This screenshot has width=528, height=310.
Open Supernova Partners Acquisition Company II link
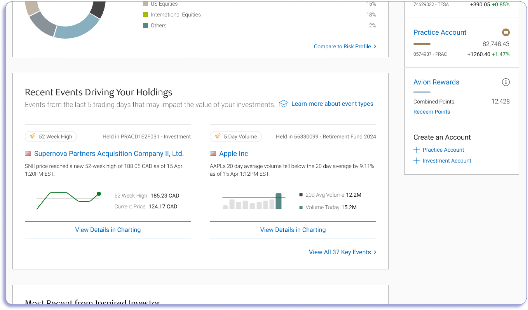pos(109,154)
